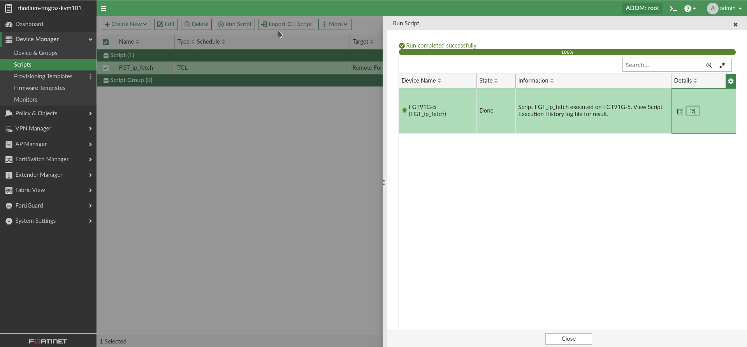Image resolution: width=747 pixels, height=347 pixels.
Task: Open the admin user menu
Action: pos(724,8)
